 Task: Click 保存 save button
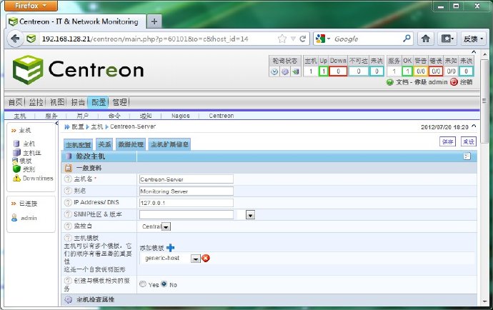point(448,141)
